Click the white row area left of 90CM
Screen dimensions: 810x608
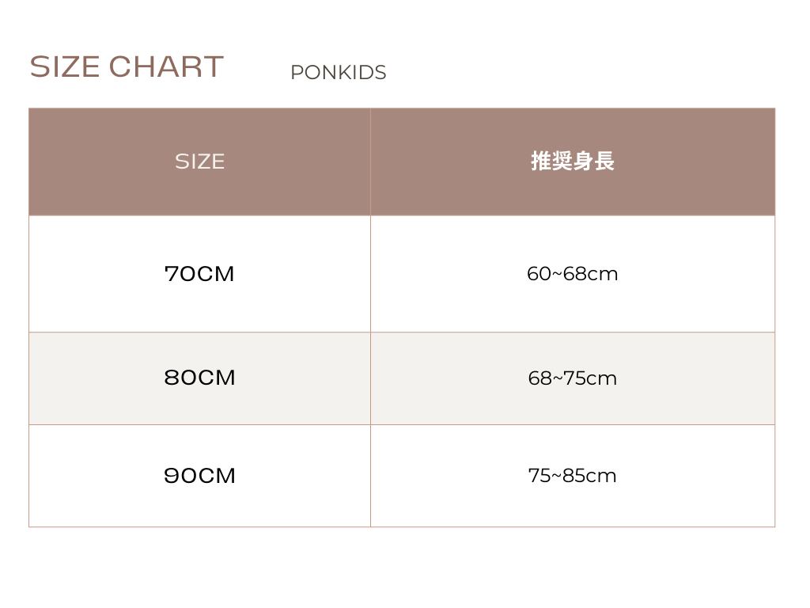(x=87, y=476)
